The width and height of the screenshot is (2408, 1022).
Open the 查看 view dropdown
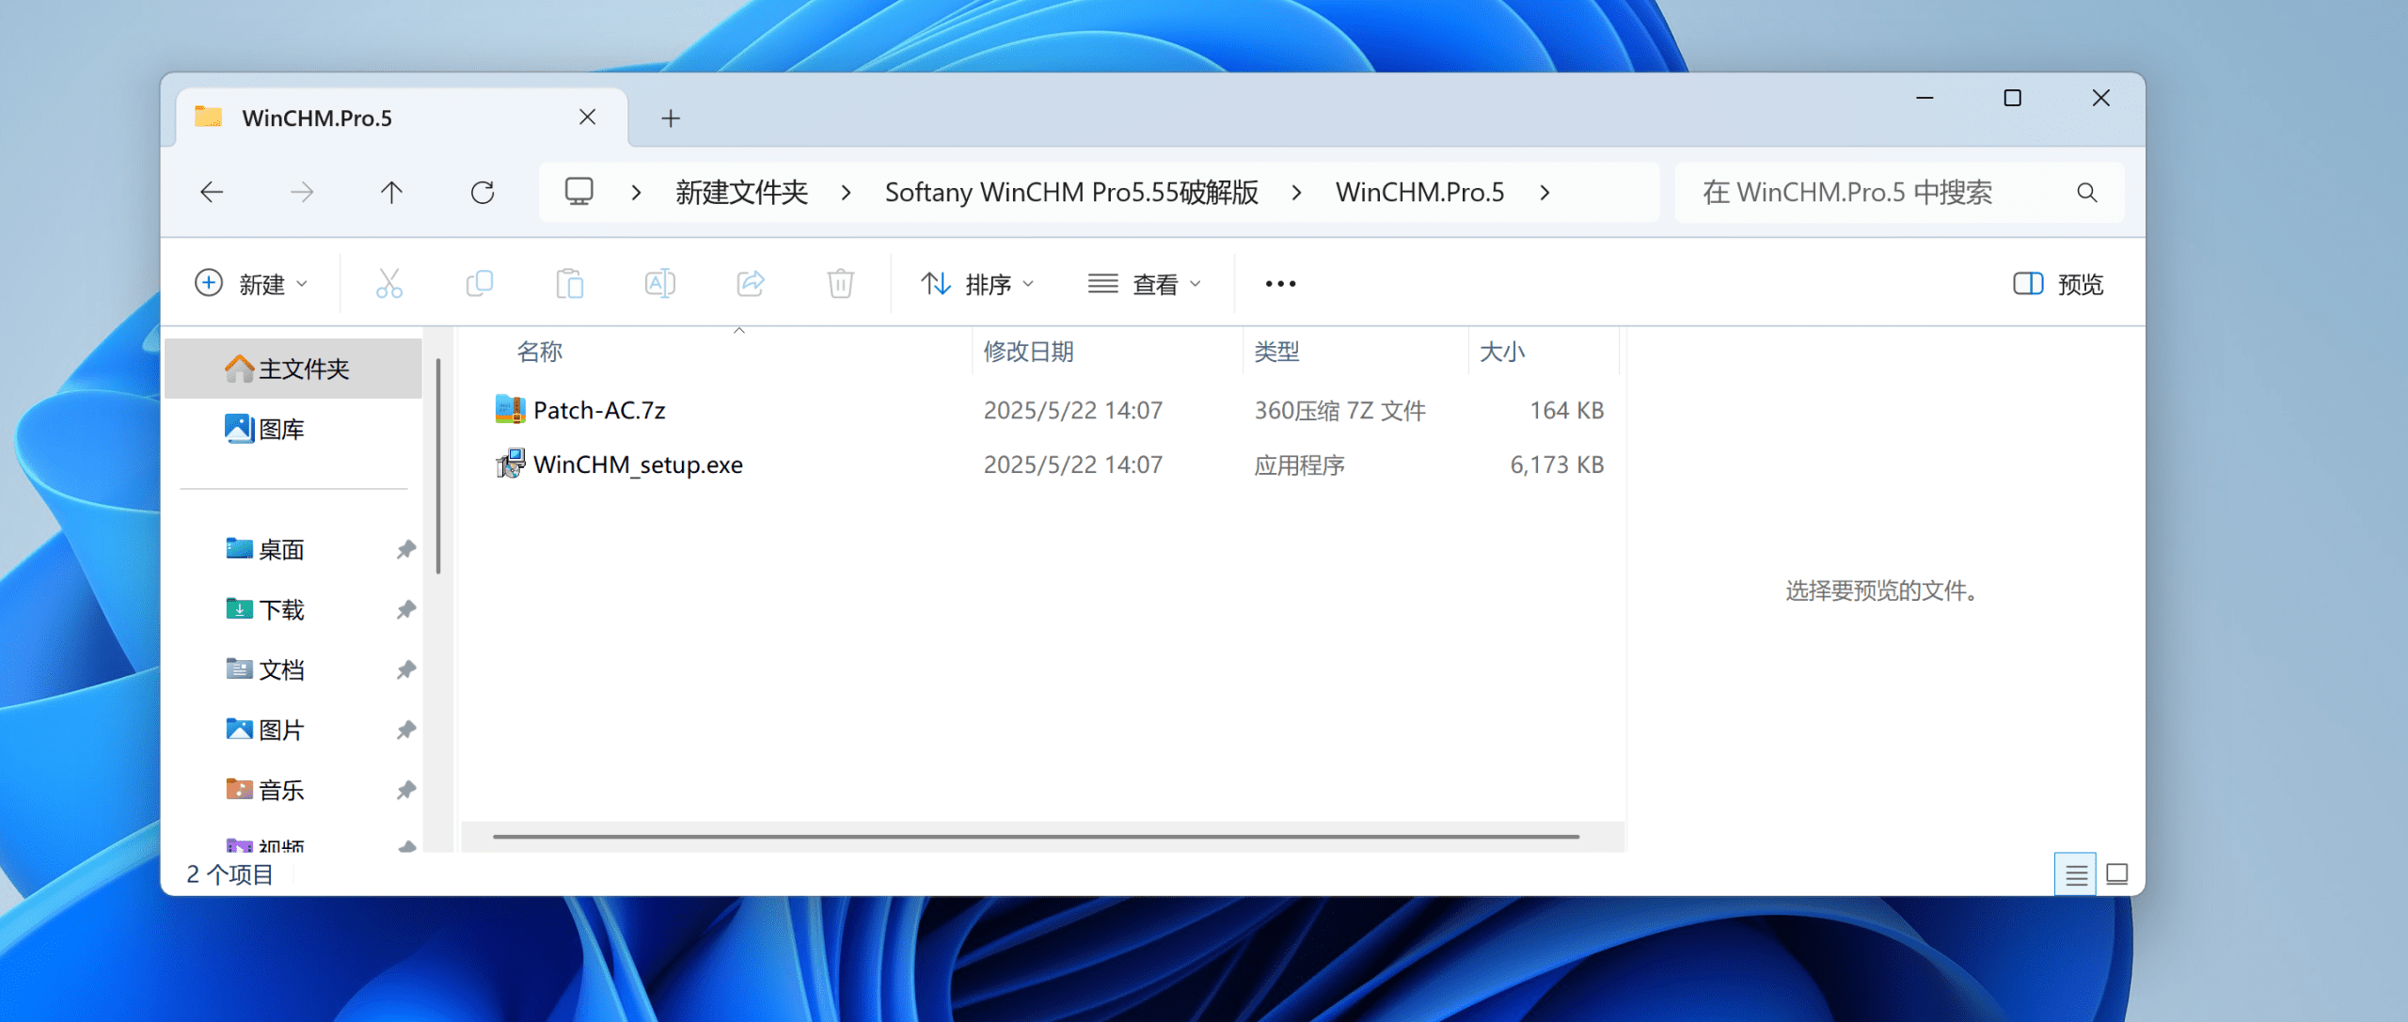click(x=1144, y=284)
